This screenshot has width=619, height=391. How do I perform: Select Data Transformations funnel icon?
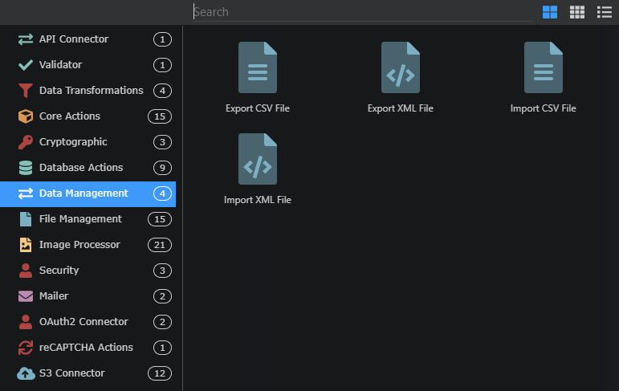point(26,91)
